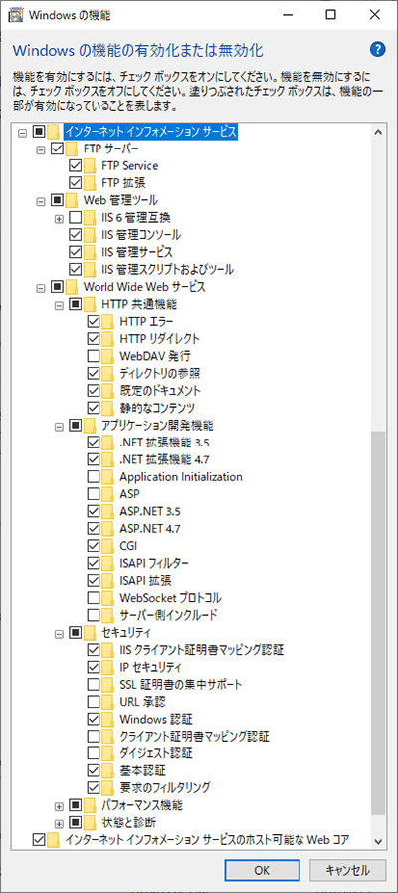Uncheck the ASP.NET 4.7 checkbox

point(94,528)
